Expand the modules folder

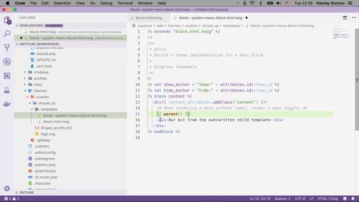pos(41,72)
